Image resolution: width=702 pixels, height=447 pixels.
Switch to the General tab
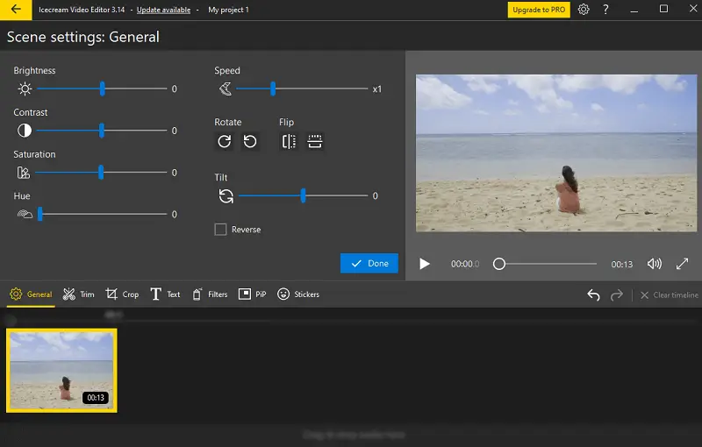pos(31,294)
